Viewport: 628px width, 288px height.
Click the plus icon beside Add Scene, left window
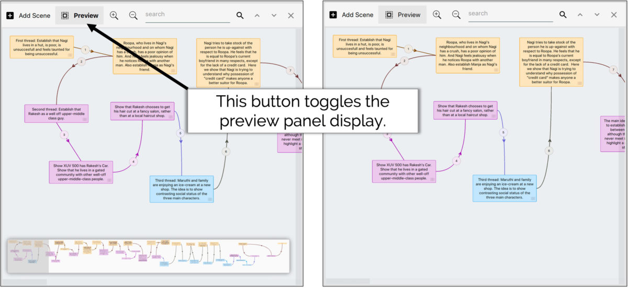coord(10,16)
